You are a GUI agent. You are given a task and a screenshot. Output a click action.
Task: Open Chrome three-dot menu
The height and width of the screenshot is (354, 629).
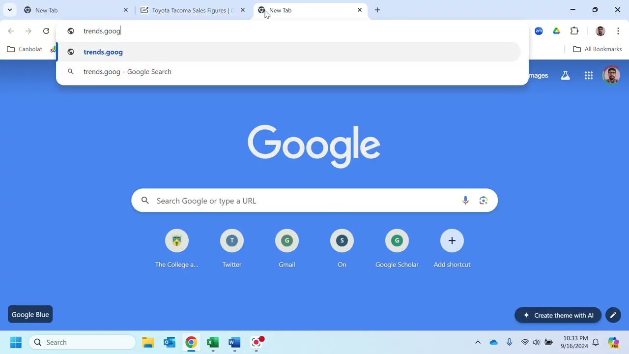(618, 31)
